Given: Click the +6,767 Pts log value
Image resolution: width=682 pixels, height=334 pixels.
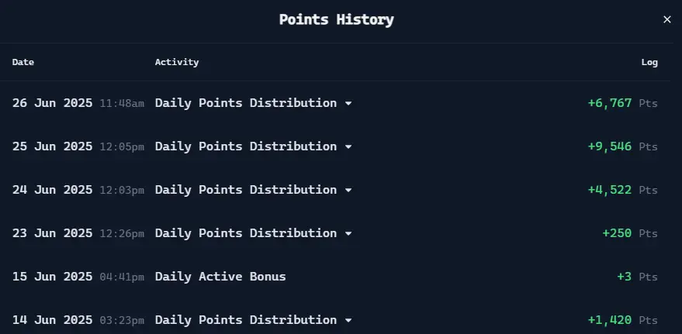Looking at the screenshot, I should pos(622,103).
